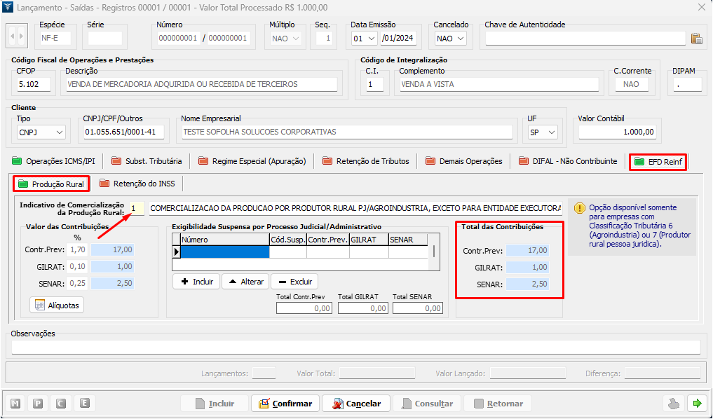The height and width of the screenshot is (419, 713).
Task: Click the P icon in bottom toolbar
Action: tap(38, 404)
